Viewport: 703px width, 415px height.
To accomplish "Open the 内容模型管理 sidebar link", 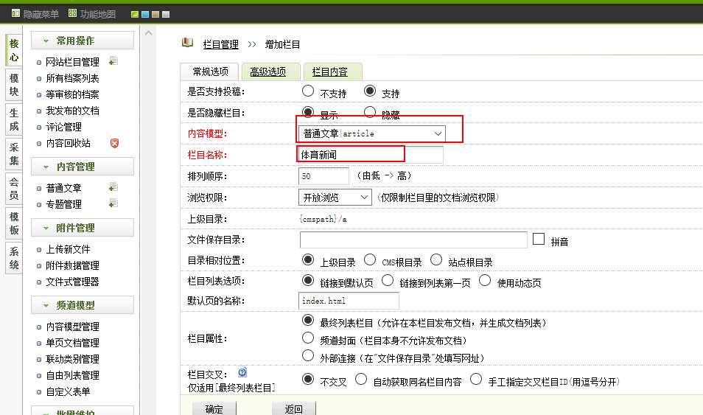I will (x=72, y=327).
